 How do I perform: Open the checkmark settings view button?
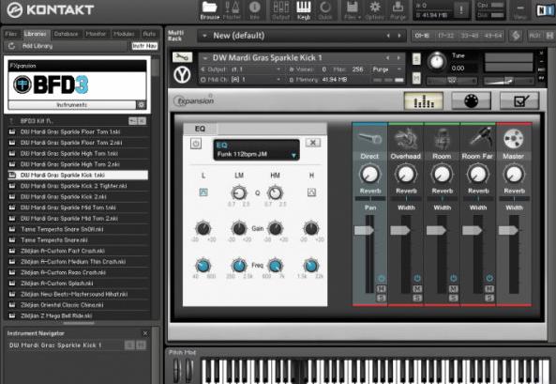(519, 101)
